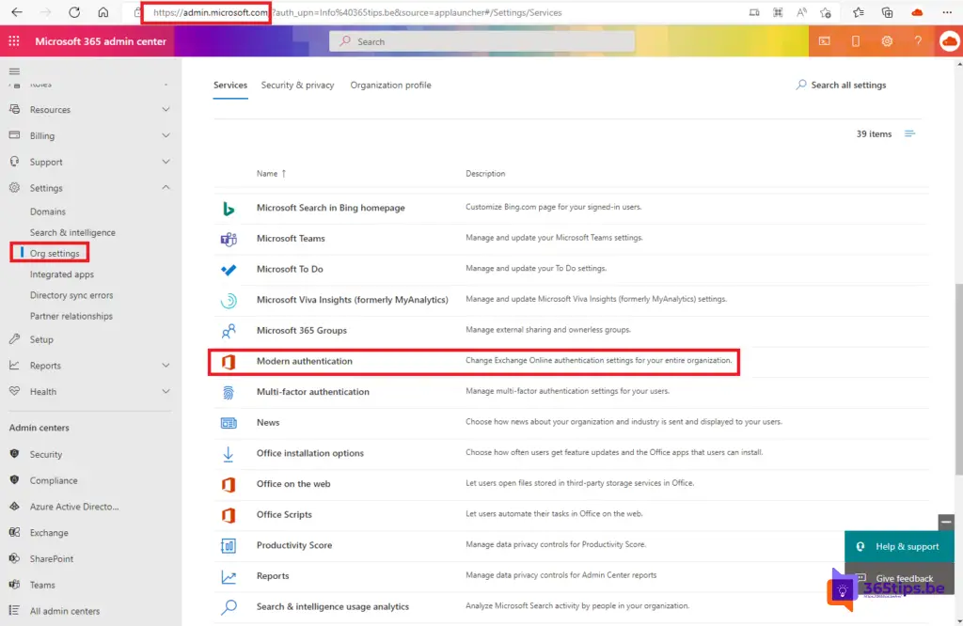Click the browser refresh icon

click(x=74, y=12)
